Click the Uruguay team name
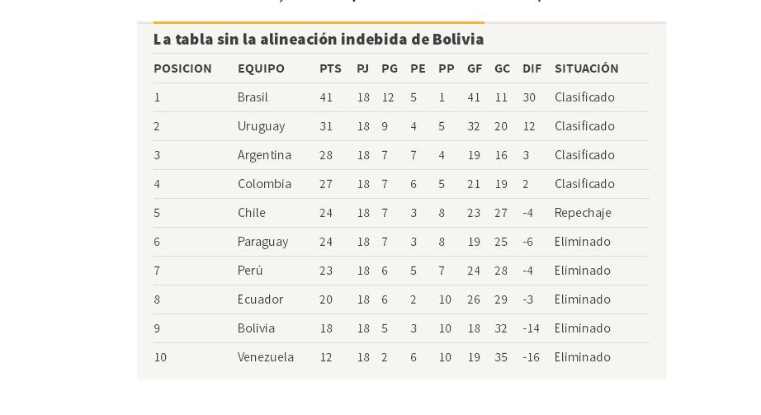 pyautogui.click(x=261, y=126)
